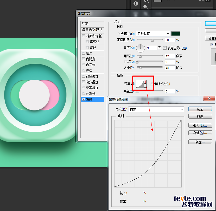Close the 等高线编辑器 dialog
This screenshot has width=216, height=211.
(209, 98)
